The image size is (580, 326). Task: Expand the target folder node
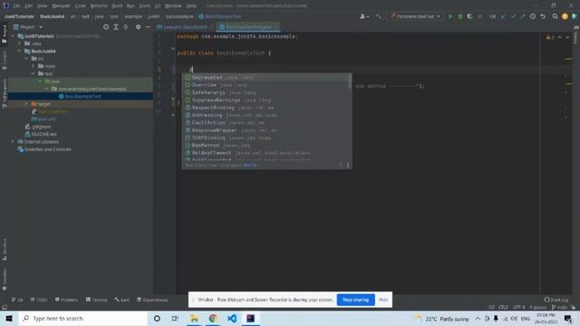pyautogui.click(x=26, y=104)
